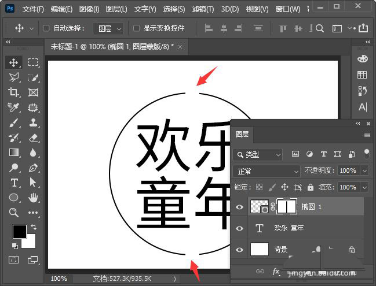Swap foreground and background colors

34,226
